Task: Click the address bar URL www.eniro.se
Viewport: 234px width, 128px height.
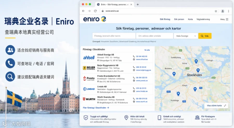Action: point(112,11)
